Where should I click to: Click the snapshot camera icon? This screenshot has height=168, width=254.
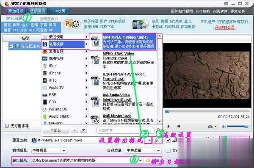[x=210, y=127]
